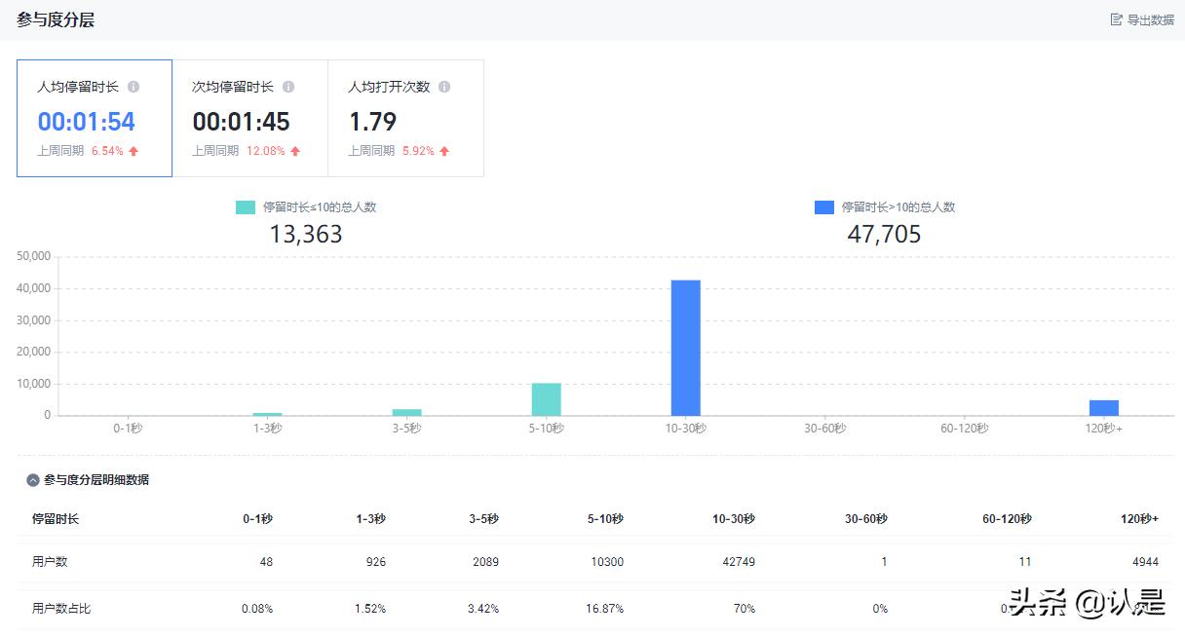This screenshot has height=637, width=1185.
Task: Click the 120秒+ blue bar in chart
Action: pyautogui.click(x=1104, y=408)
